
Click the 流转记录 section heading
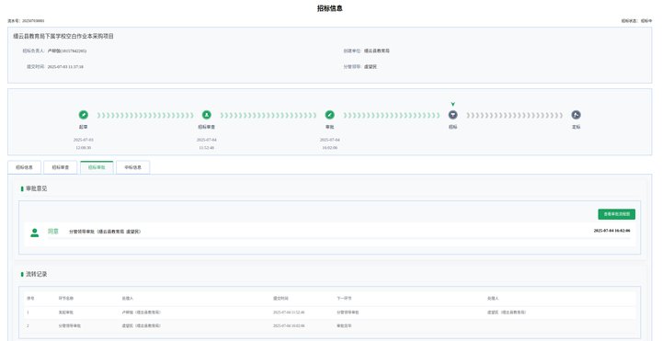pyautogui.click(x=36, y=274)
